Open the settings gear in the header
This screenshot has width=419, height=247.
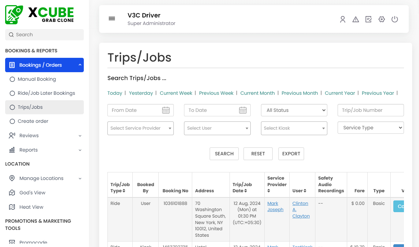point(382,19)
